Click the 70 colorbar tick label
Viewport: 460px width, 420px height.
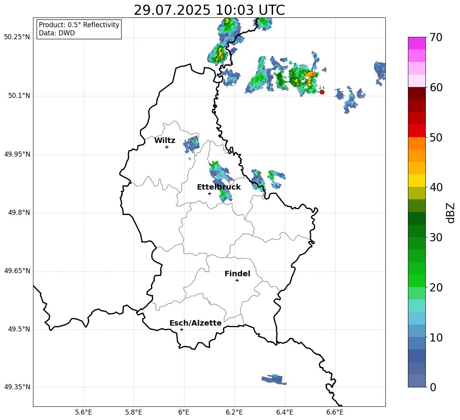pos(436,37)
